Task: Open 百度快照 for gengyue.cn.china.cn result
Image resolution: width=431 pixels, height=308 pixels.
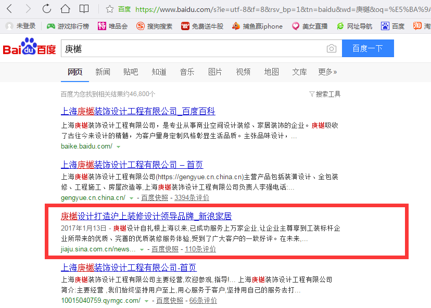Action: pos(155,198)
